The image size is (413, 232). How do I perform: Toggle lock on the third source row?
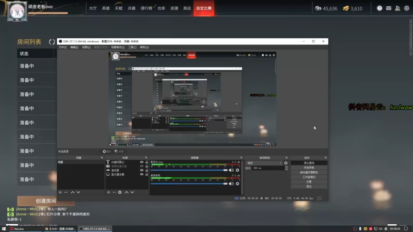pos(147,170)
